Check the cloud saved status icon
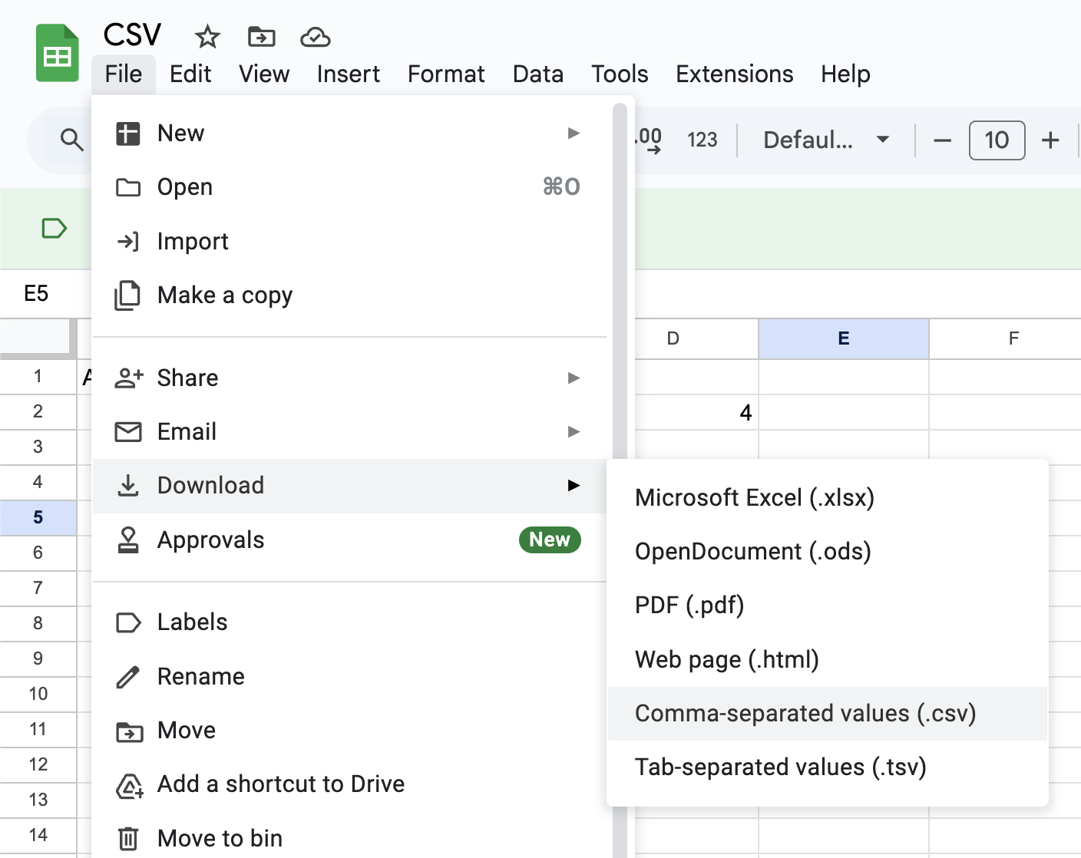 point(315,36)
